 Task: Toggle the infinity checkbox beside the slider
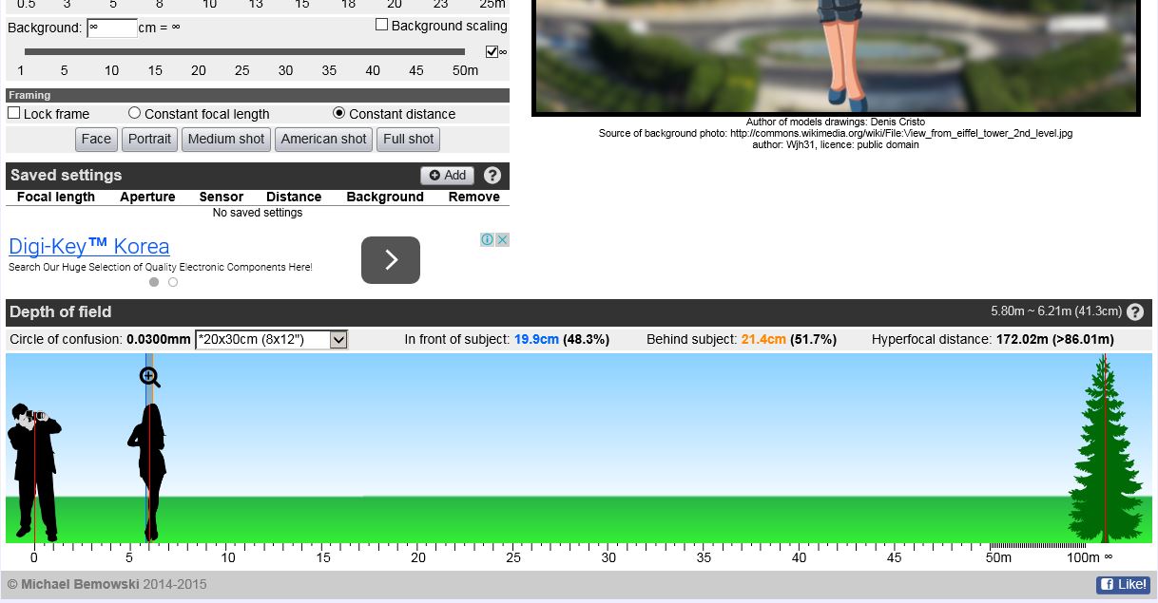492,52
